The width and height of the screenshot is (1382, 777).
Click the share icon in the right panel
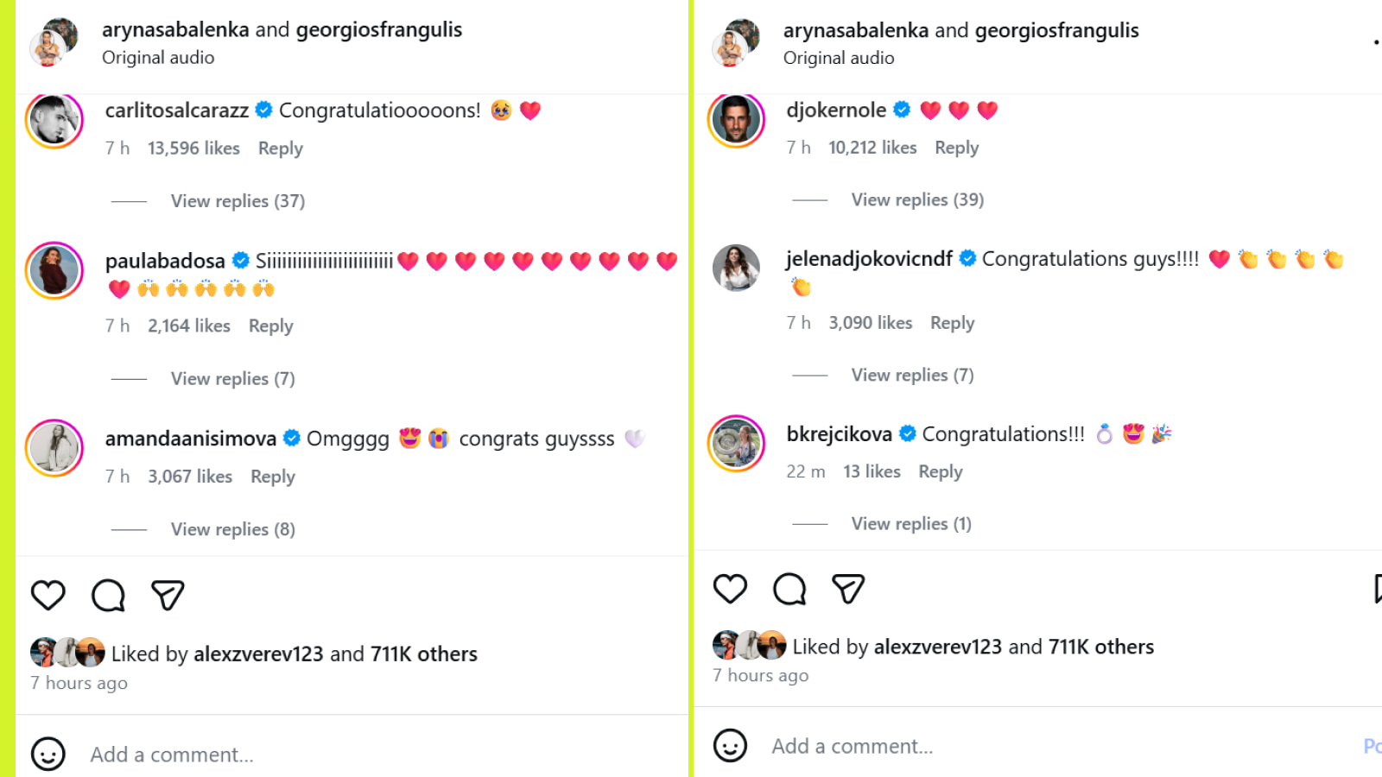848,589
